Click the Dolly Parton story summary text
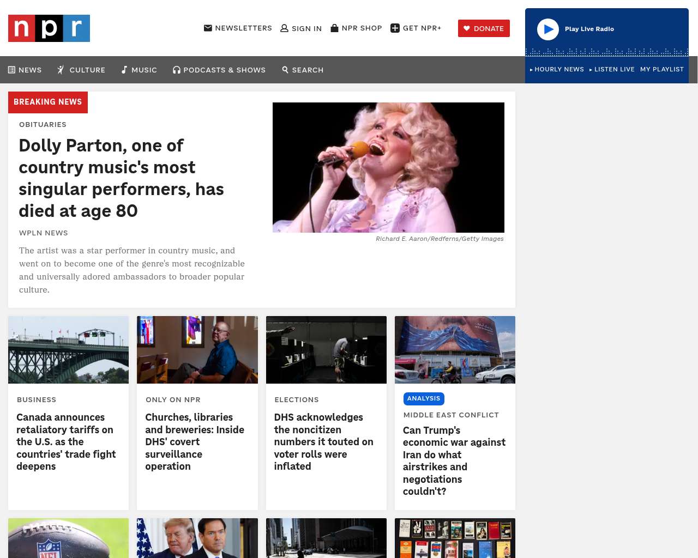 click(132, 270)
